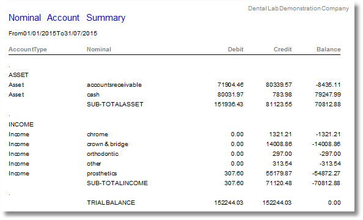Click Income type in chrome row
The height and width of the screenshot is (220, 363).
[19, 134]
